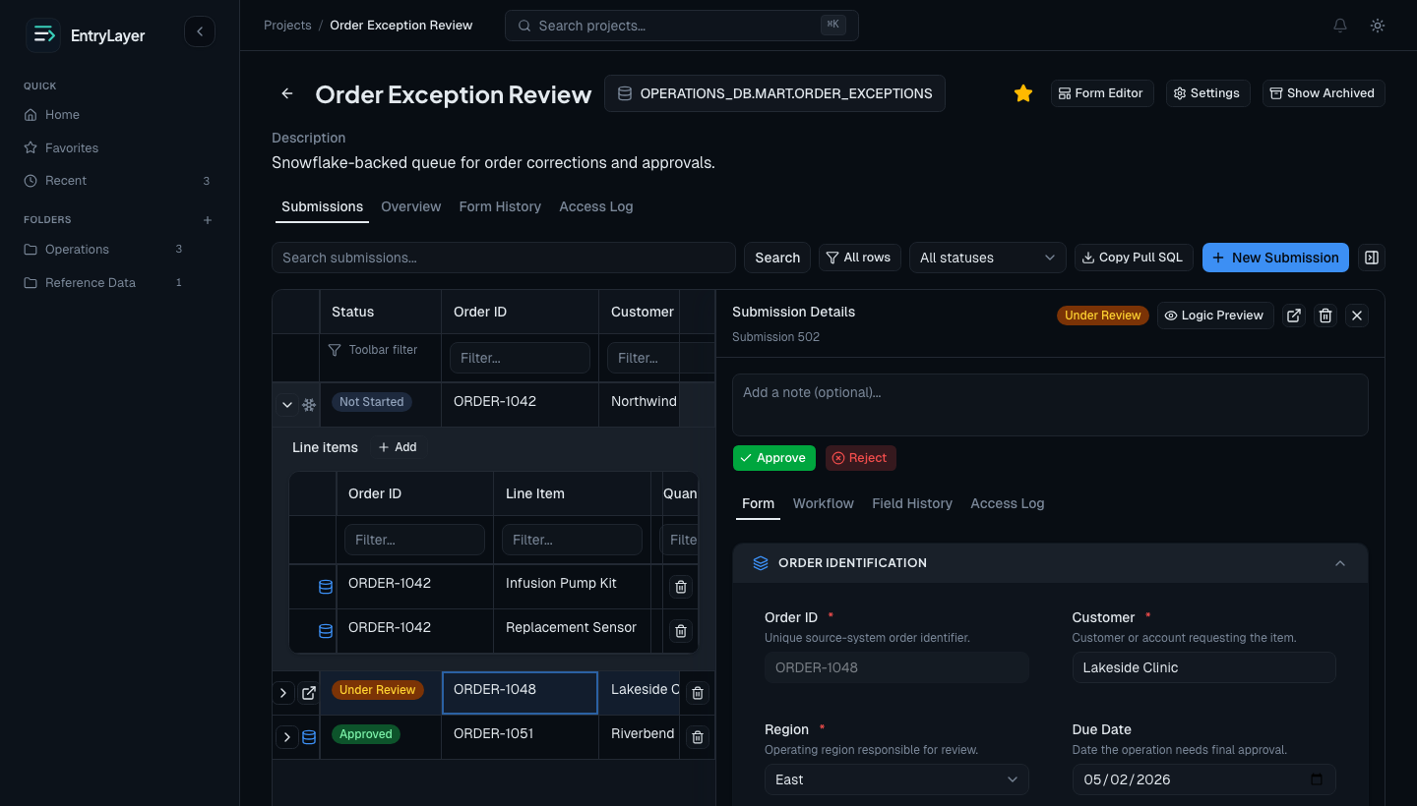Focus the Search submissions field
1417x806 pixels.
click(504, 258)
